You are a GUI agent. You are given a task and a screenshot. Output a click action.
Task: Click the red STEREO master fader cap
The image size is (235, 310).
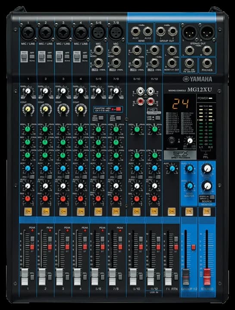pyautogui.click(x=207, y=276)
